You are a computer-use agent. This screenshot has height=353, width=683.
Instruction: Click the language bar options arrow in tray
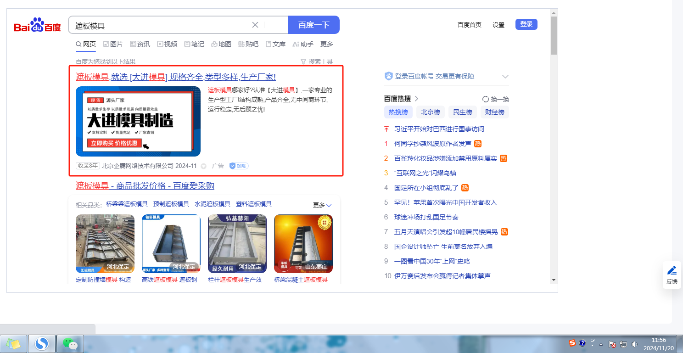click(x=592, y=345)
